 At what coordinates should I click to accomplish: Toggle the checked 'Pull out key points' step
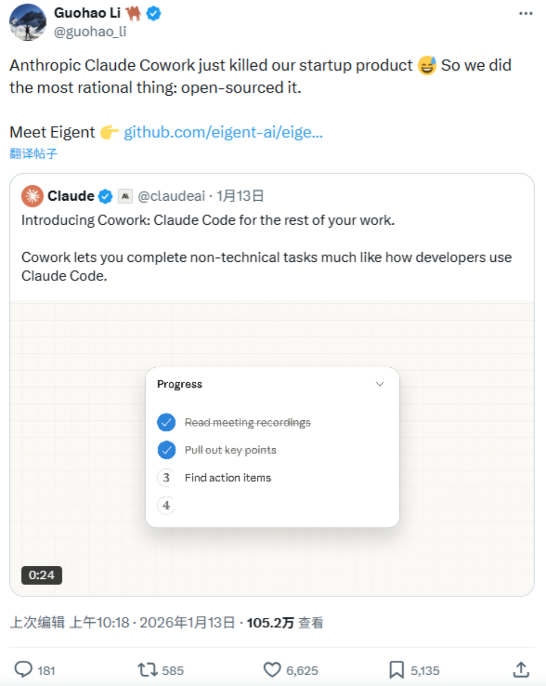[x=167, y=450]
